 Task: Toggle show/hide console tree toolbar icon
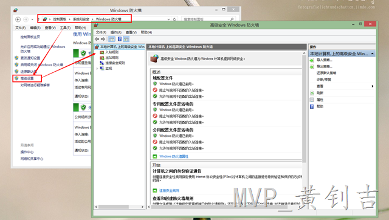coord(112,39)
